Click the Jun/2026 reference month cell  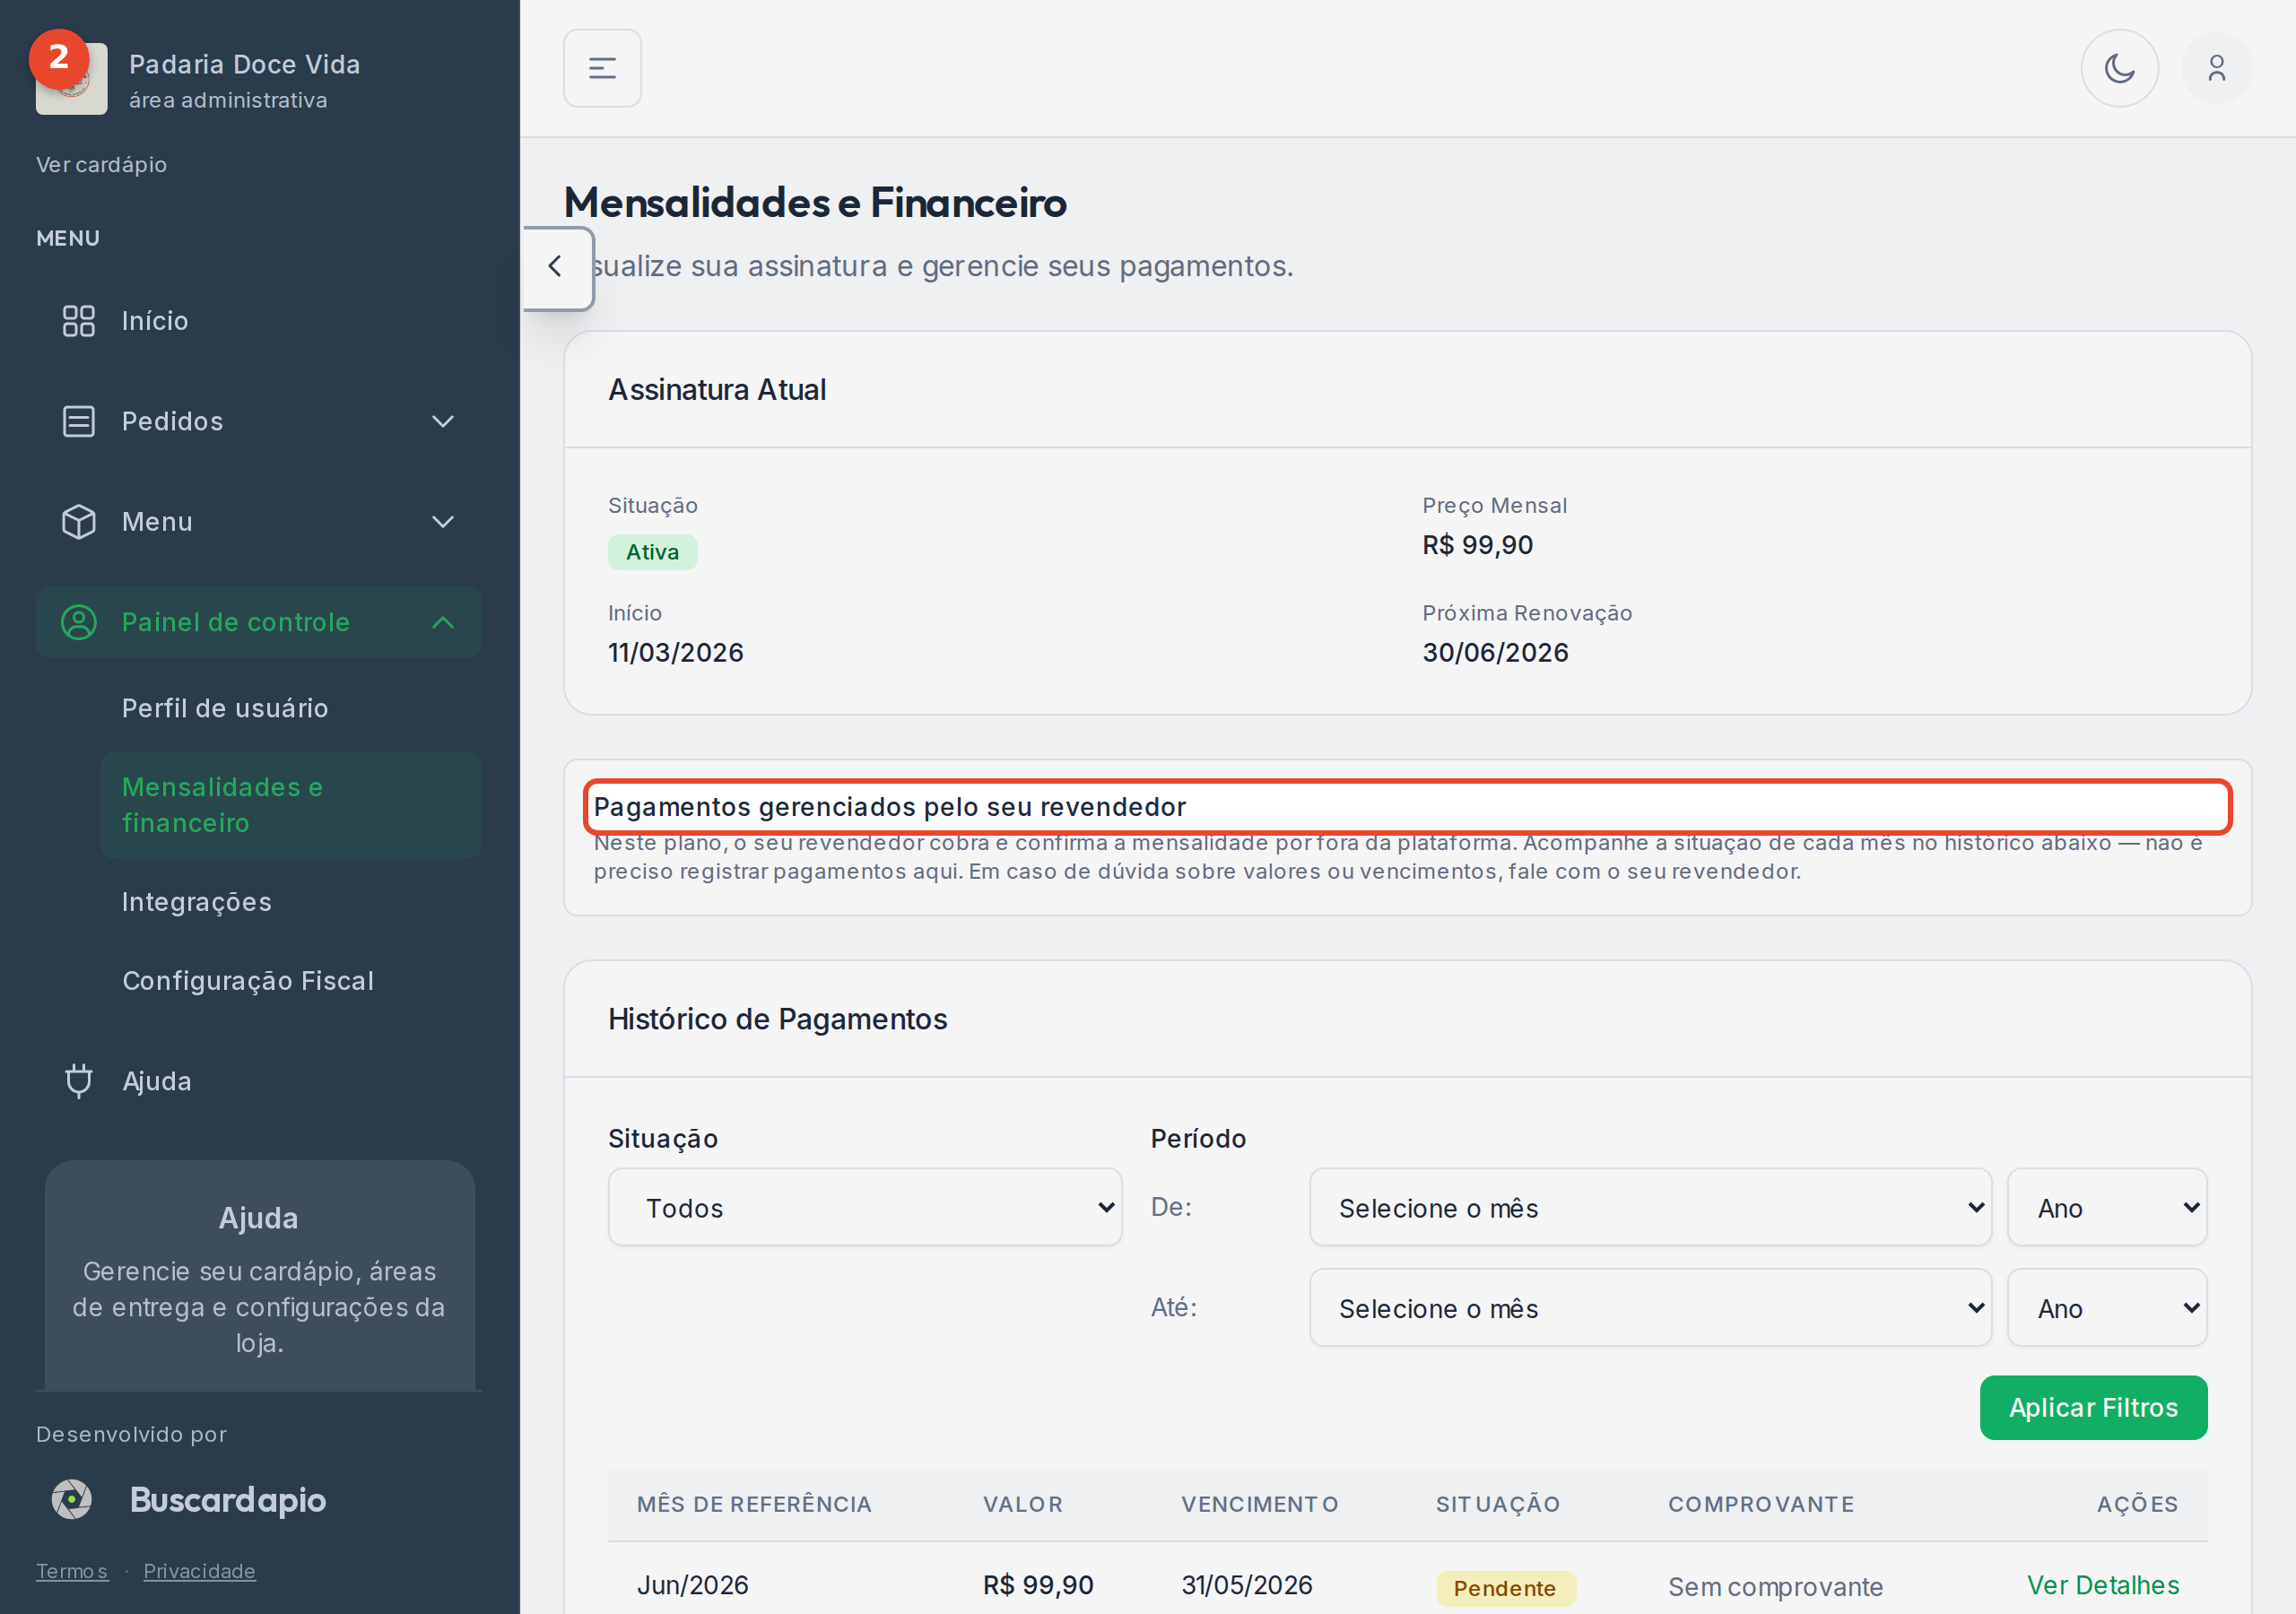click(x=693, y=1585)
